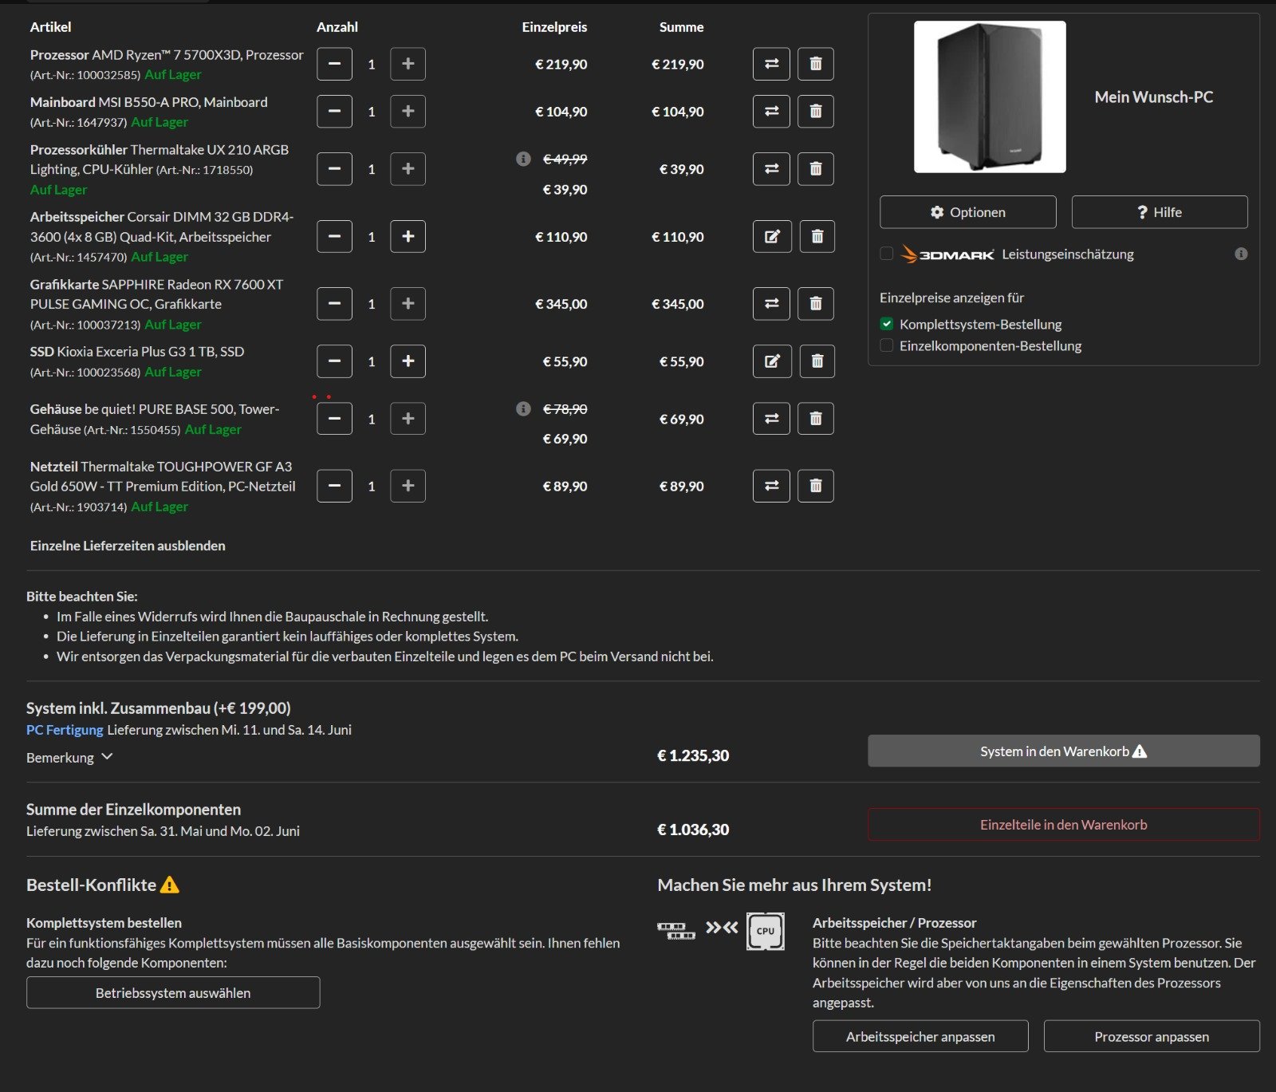Increase quantity of Corsair DIMM memory
This screenshot has width=1276, height=1092.
(408, 236)
